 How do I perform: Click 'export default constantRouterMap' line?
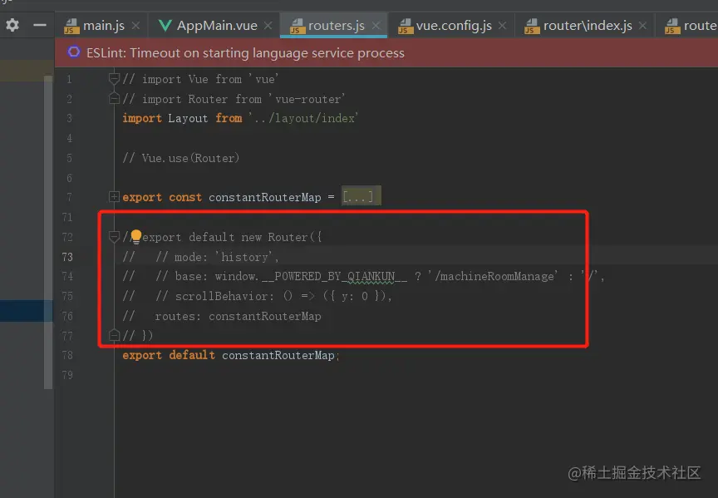[231, 356]
